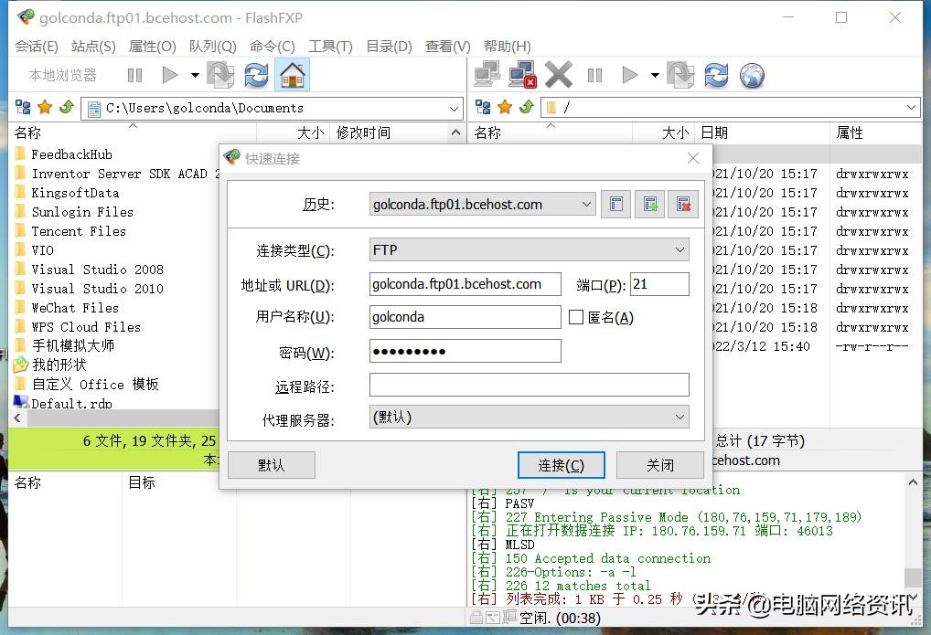Screen dimensions: 931x635
Task: Click the delete history entry icon
Action: click(682, 205)
